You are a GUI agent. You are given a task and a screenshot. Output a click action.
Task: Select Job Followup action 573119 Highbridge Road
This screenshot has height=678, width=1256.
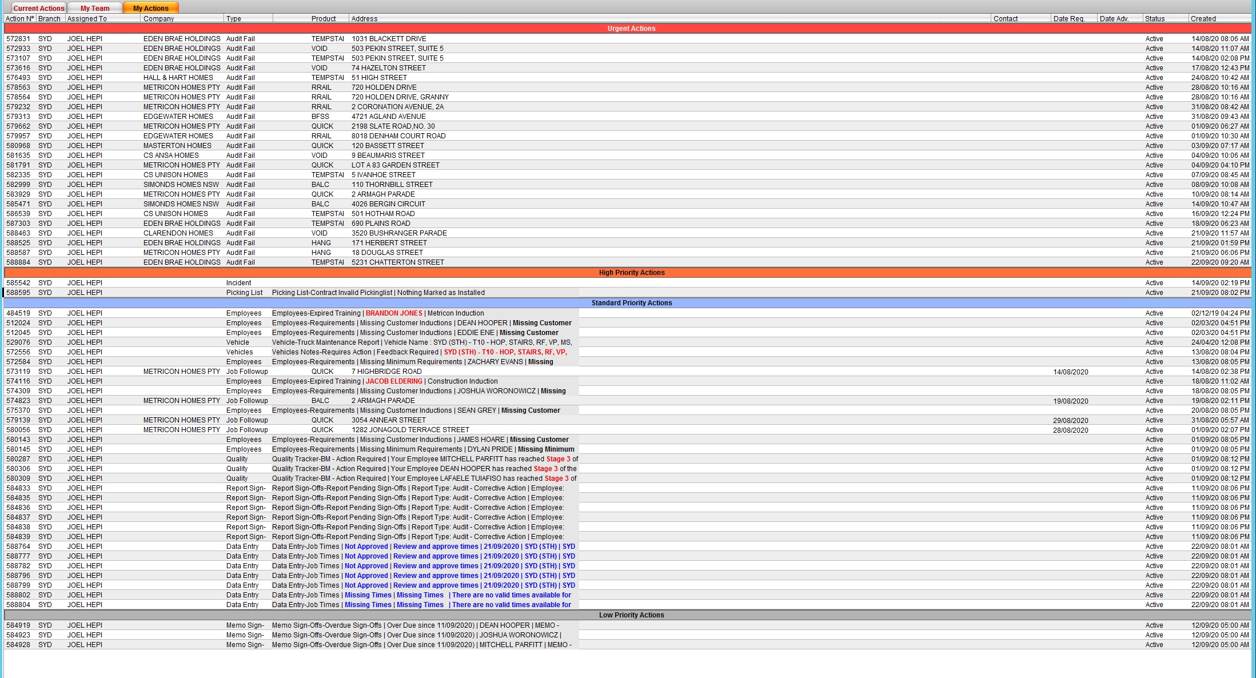click(386, 372)
